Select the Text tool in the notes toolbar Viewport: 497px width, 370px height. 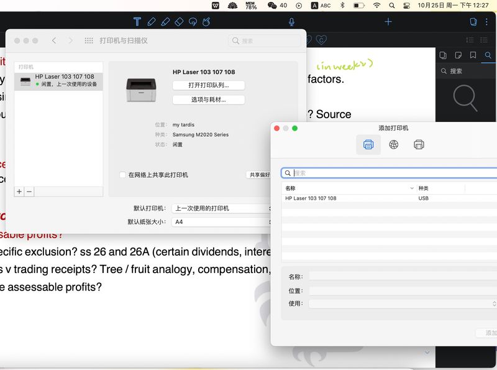[137, 22]
